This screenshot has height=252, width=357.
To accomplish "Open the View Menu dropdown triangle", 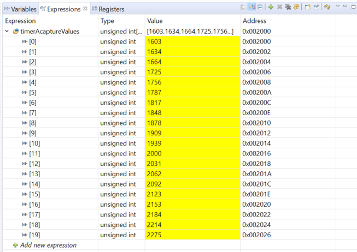I will [337, 7].
